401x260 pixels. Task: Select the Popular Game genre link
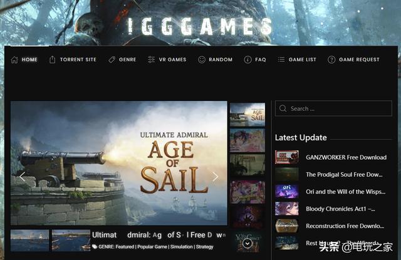tap(152, 247)
